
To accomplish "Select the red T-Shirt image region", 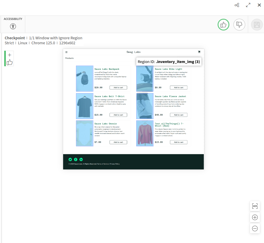I will click(145, 133).
